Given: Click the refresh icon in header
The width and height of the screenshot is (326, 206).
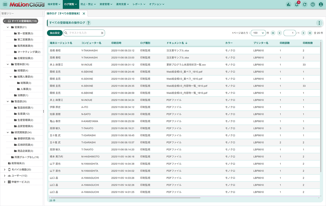Looking at the screenshot, I should pyautogui.click(x=305, y=4).
